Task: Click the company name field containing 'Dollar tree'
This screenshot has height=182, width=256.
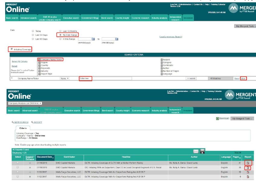Action: point(105,79)
